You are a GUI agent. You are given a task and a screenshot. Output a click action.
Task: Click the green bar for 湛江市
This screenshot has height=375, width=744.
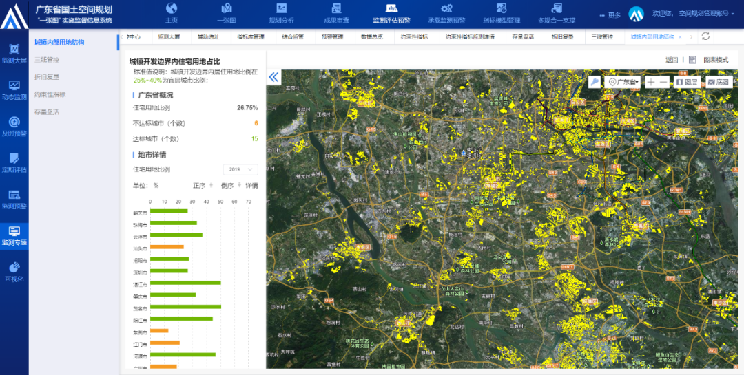coord(185,283)
